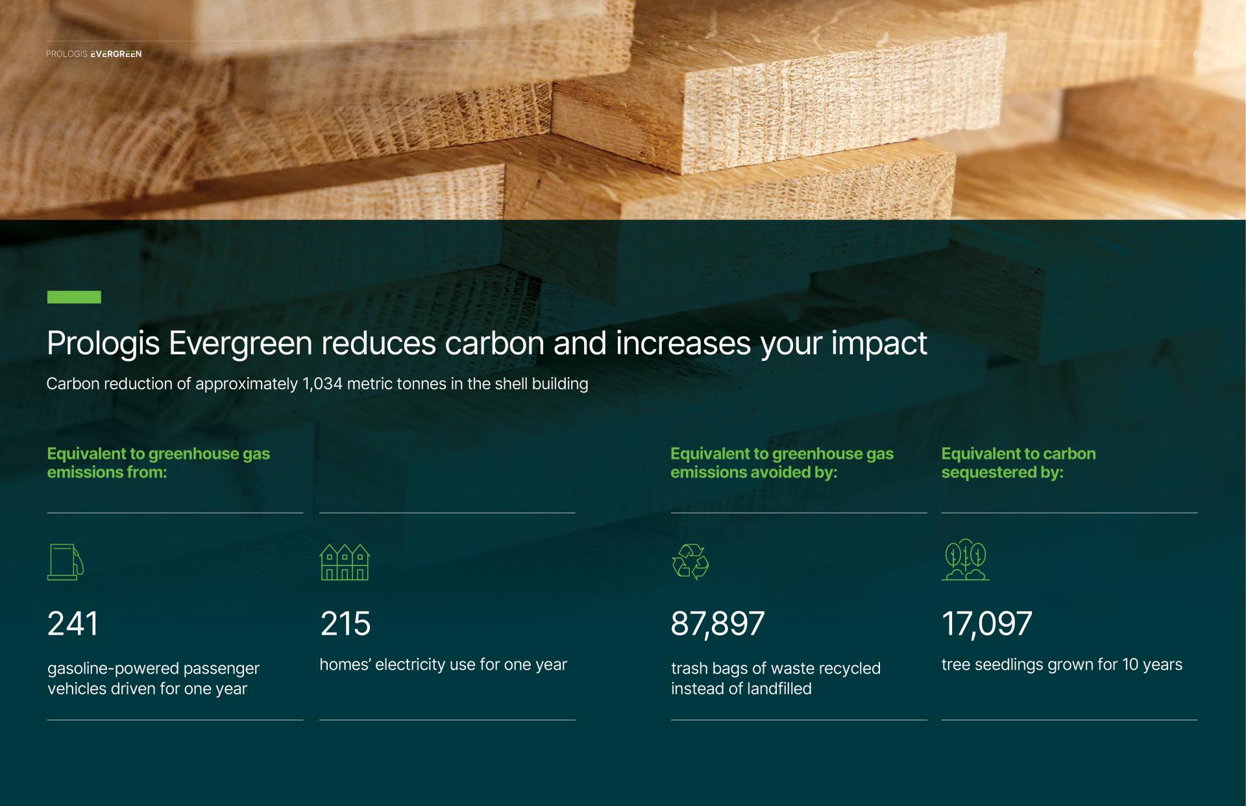This screenshot has height=806, width=1246.
Task: Click "trash bags of waste recycled" caption
Action: click(776, 678)
